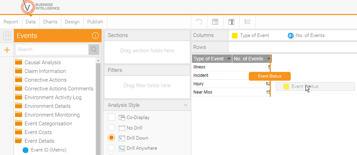Click the No. of Events column field
357x155 pixels.
click(x=306, y=35)
